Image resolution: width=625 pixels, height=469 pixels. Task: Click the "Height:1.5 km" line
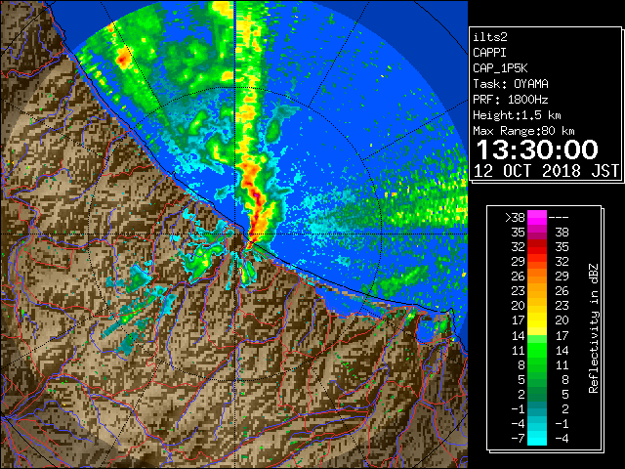click(x=517, y=115)
